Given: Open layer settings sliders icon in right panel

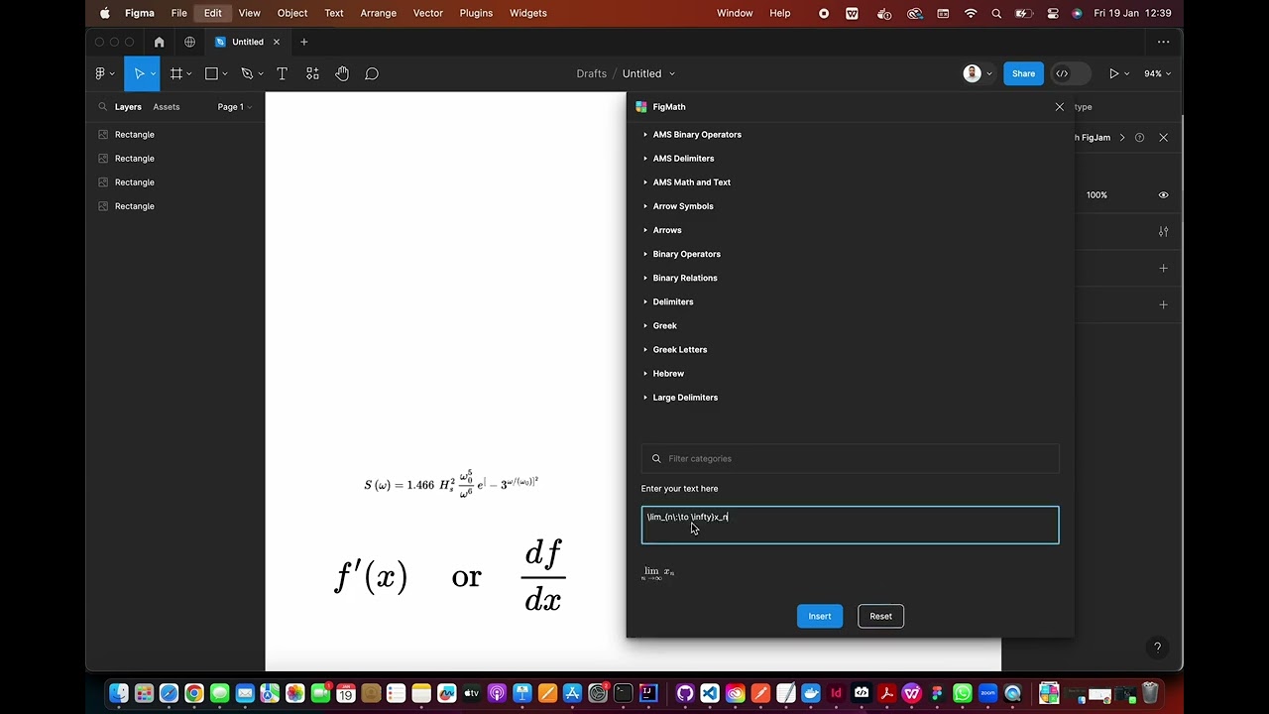Looking at the screenshot, I should click(x=1163, y=231).
